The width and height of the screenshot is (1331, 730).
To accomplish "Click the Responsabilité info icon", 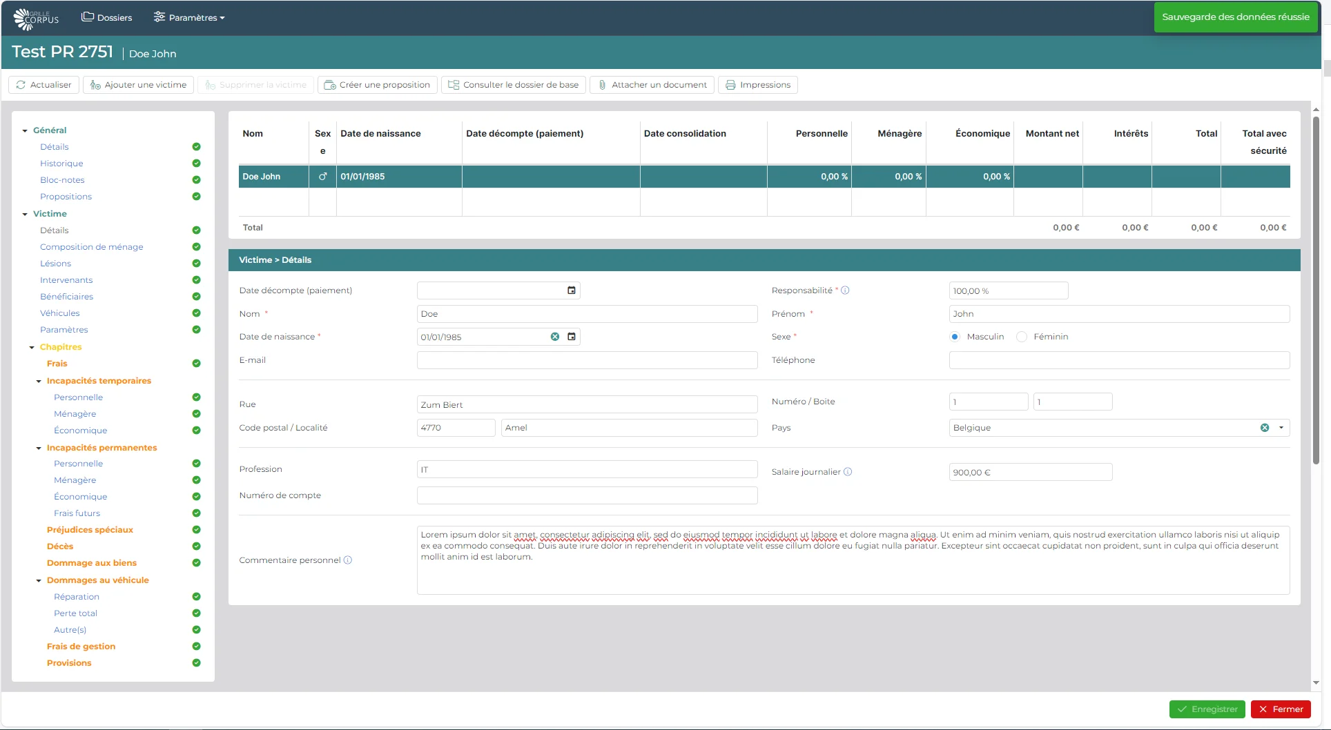I will tap(845, 290).
